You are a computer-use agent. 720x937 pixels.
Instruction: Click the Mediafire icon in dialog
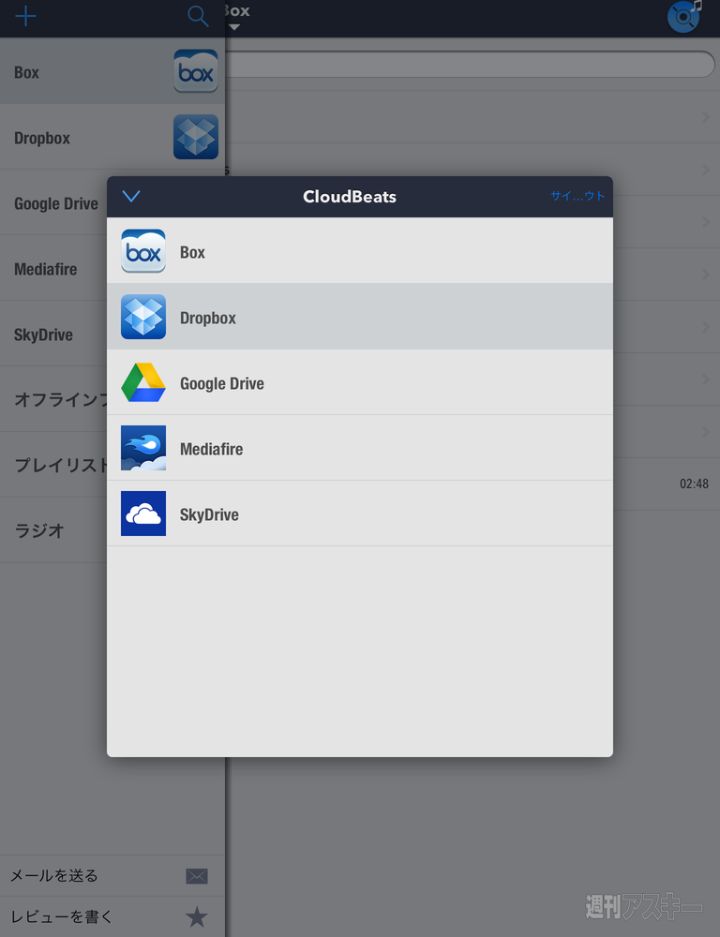pos(143,448)
